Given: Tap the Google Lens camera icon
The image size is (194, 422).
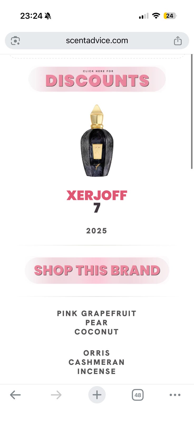Looking at the screenshot, I should (x=15, y=41).
